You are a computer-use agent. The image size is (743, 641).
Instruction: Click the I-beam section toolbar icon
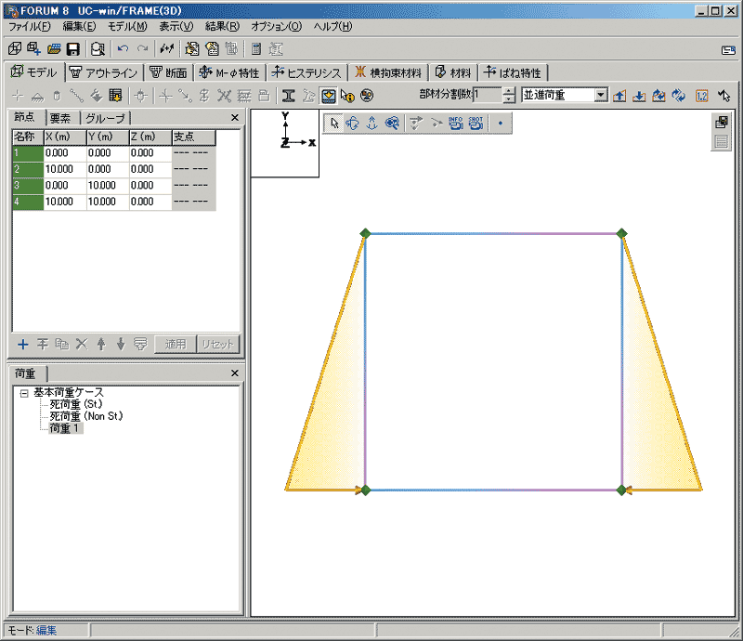point(289,95)
